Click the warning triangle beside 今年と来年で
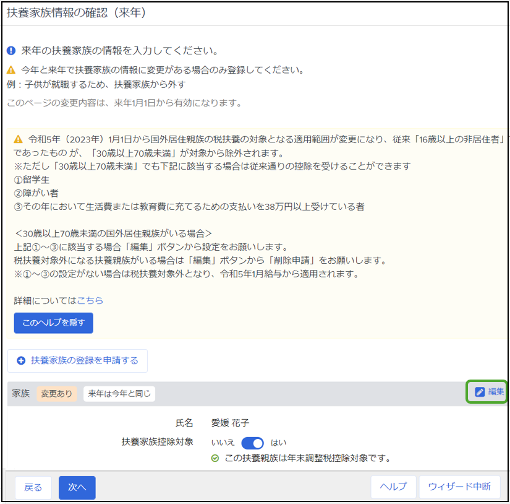Viewport: 510px width, 504px height. (x=11, y=70)
